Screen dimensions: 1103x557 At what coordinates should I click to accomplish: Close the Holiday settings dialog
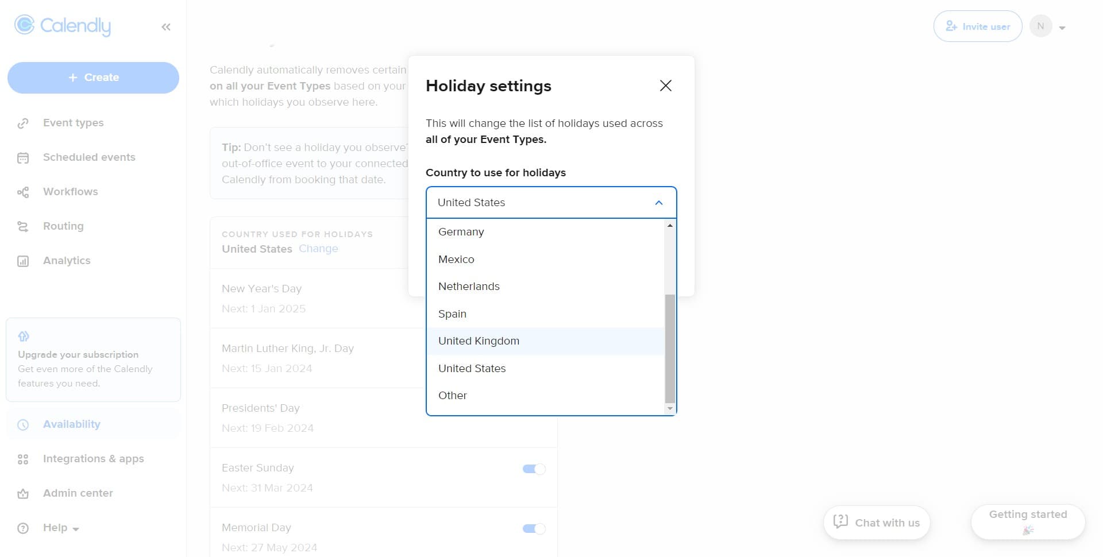tap(665, 86)
